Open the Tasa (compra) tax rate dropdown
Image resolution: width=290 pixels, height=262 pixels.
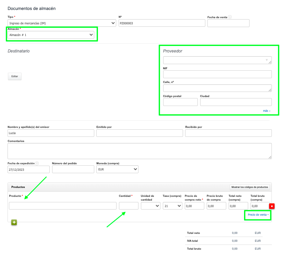pos(172,206)
